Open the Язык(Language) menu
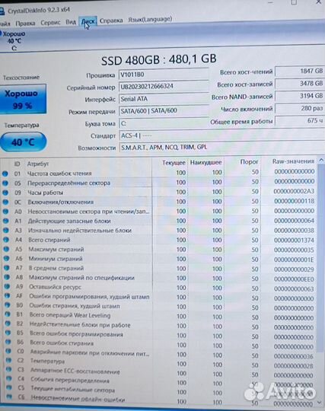 click(150, 19)
